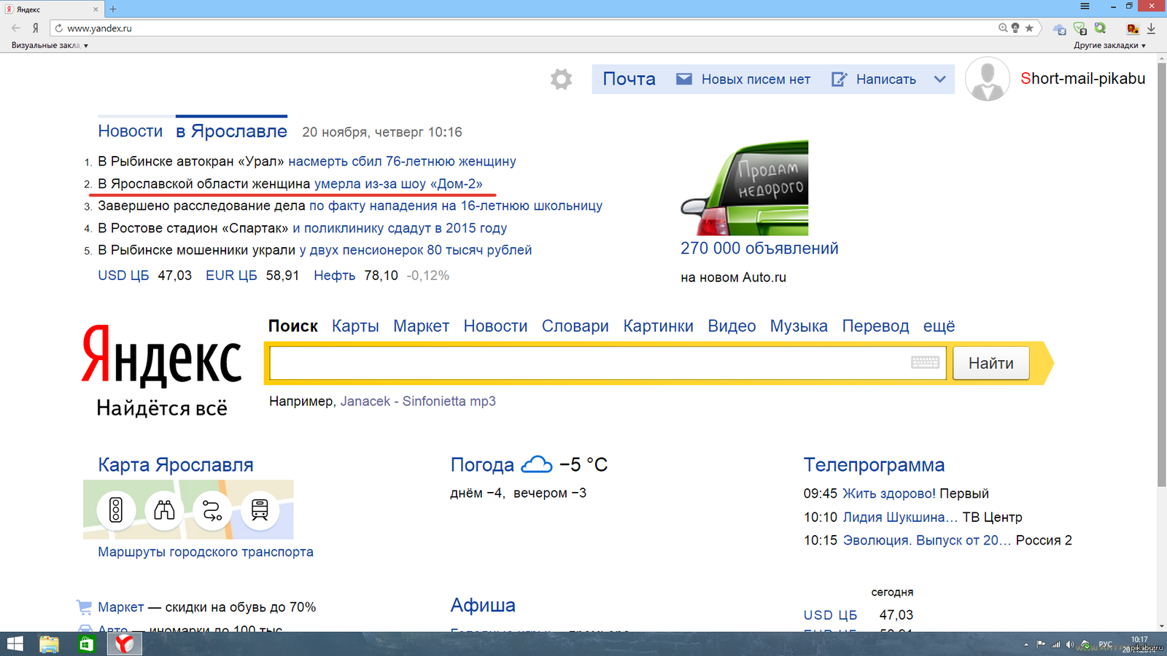Switch to the в Ярославле news tab

click(x=231, y=131)
